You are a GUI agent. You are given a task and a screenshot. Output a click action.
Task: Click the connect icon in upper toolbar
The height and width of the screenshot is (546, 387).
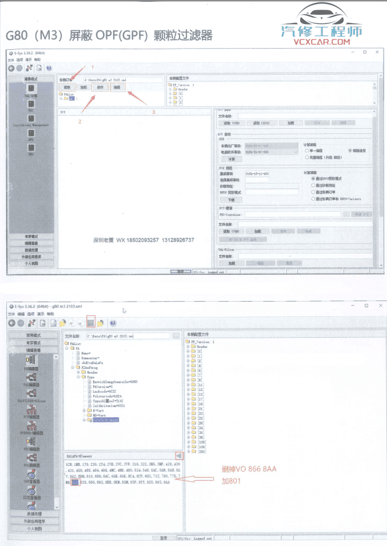[30, 68]
